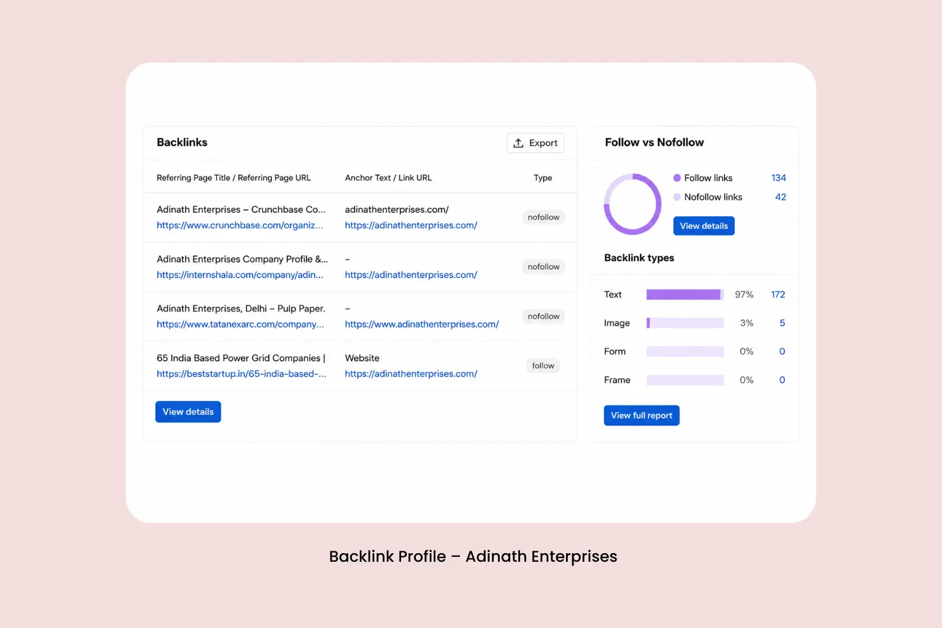Click the Follow links count 134
The width and height of the screenshot is (942, 628).
coord(778,178)
